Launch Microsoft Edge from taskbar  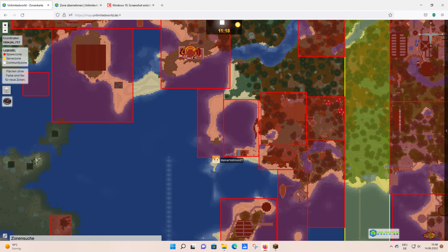(x=234, y=247)
